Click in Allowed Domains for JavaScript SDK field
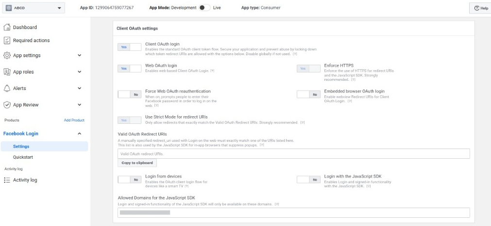Viewport: 491px width, 226px height. [294, 212]
